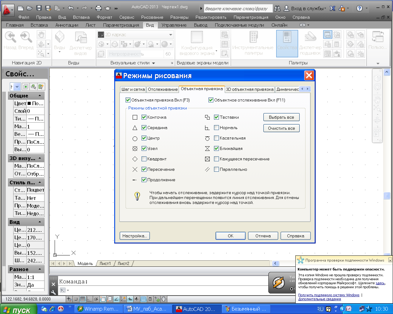Click the Очистить все button

282,128
